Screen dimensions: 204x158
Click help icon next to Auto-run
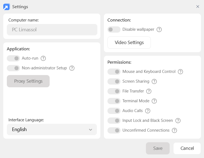pos(43,58)
